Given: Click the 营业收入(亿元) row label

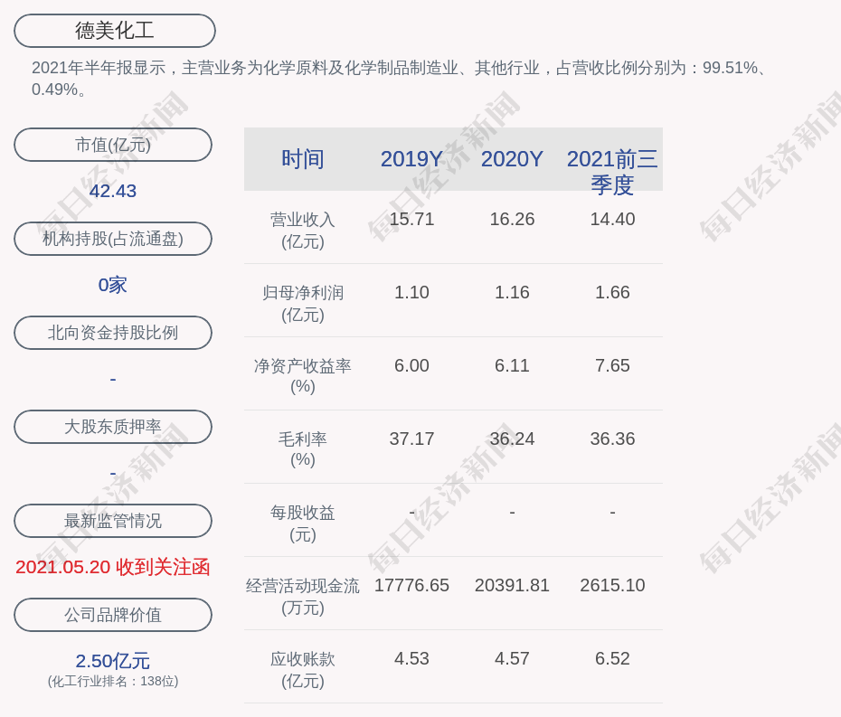Looking at the screenshot, I should pos(303,231).
